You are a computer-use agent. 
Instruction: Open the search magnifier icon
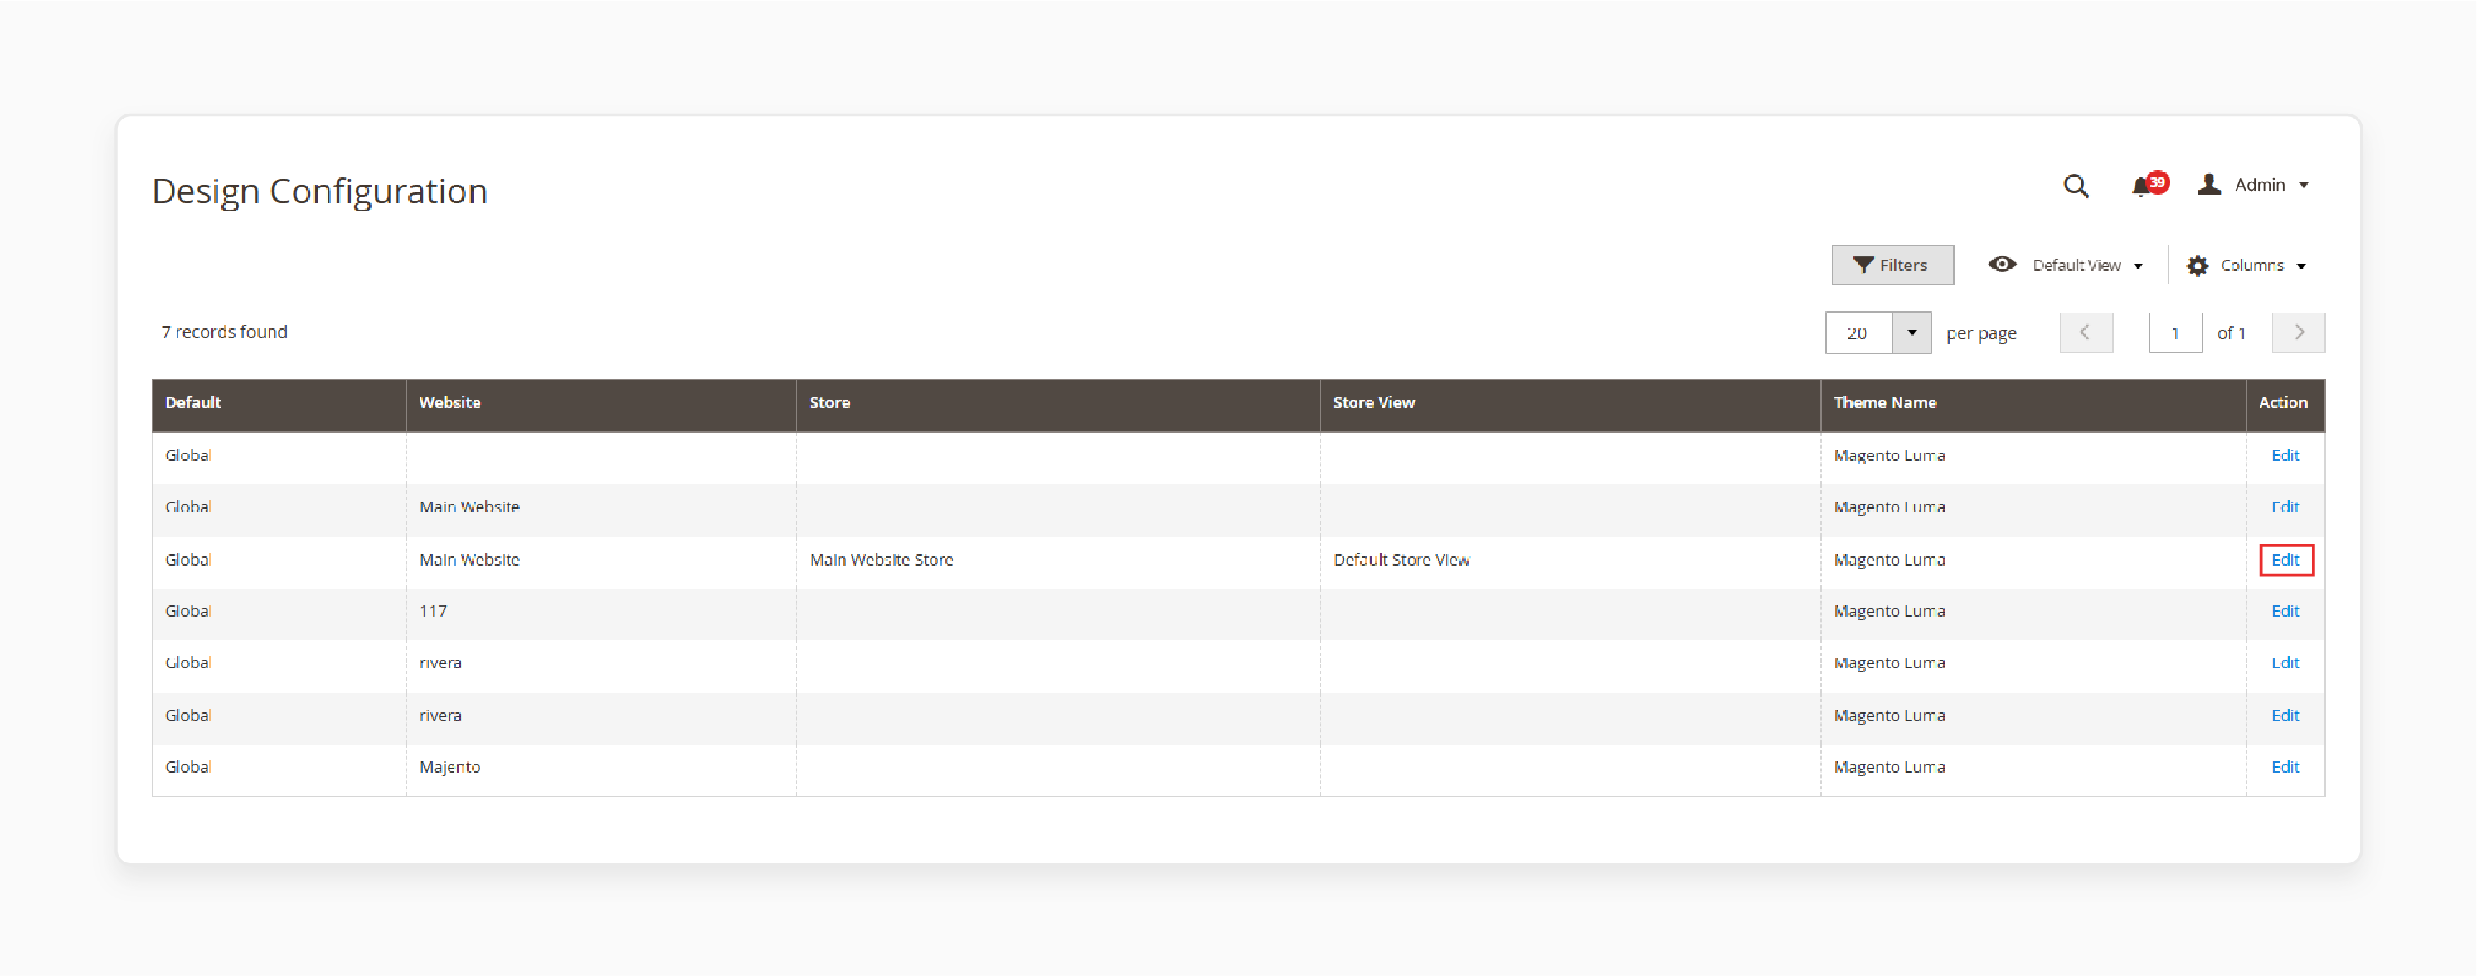(2075, 186)
